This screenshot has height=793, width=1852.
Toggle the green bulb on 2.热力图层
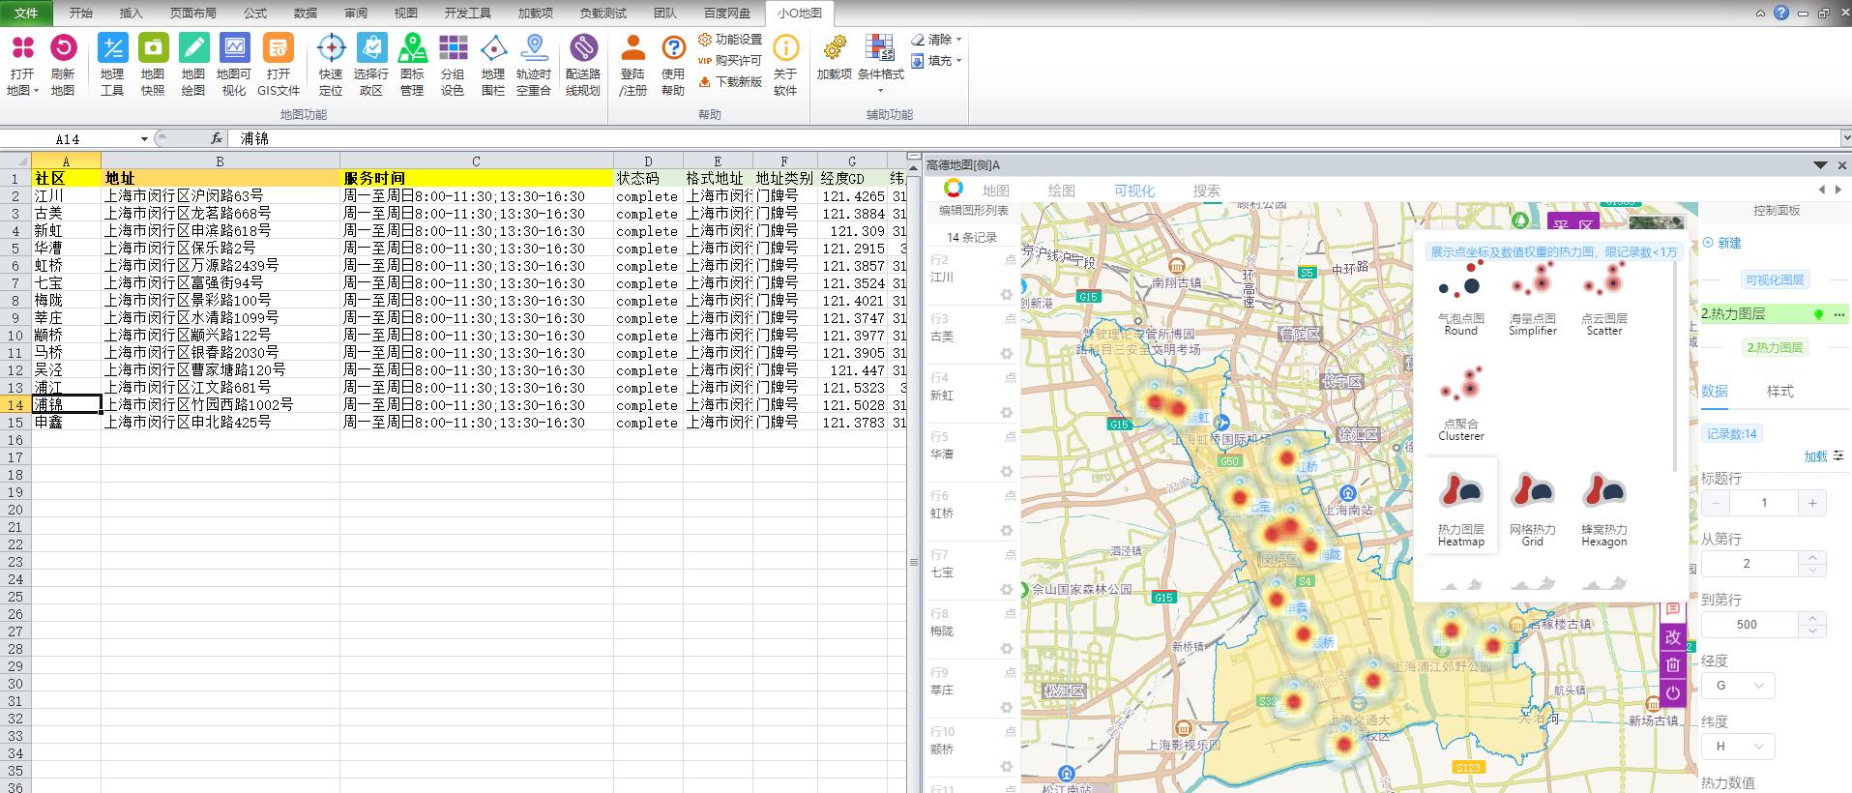point(1818,314)
